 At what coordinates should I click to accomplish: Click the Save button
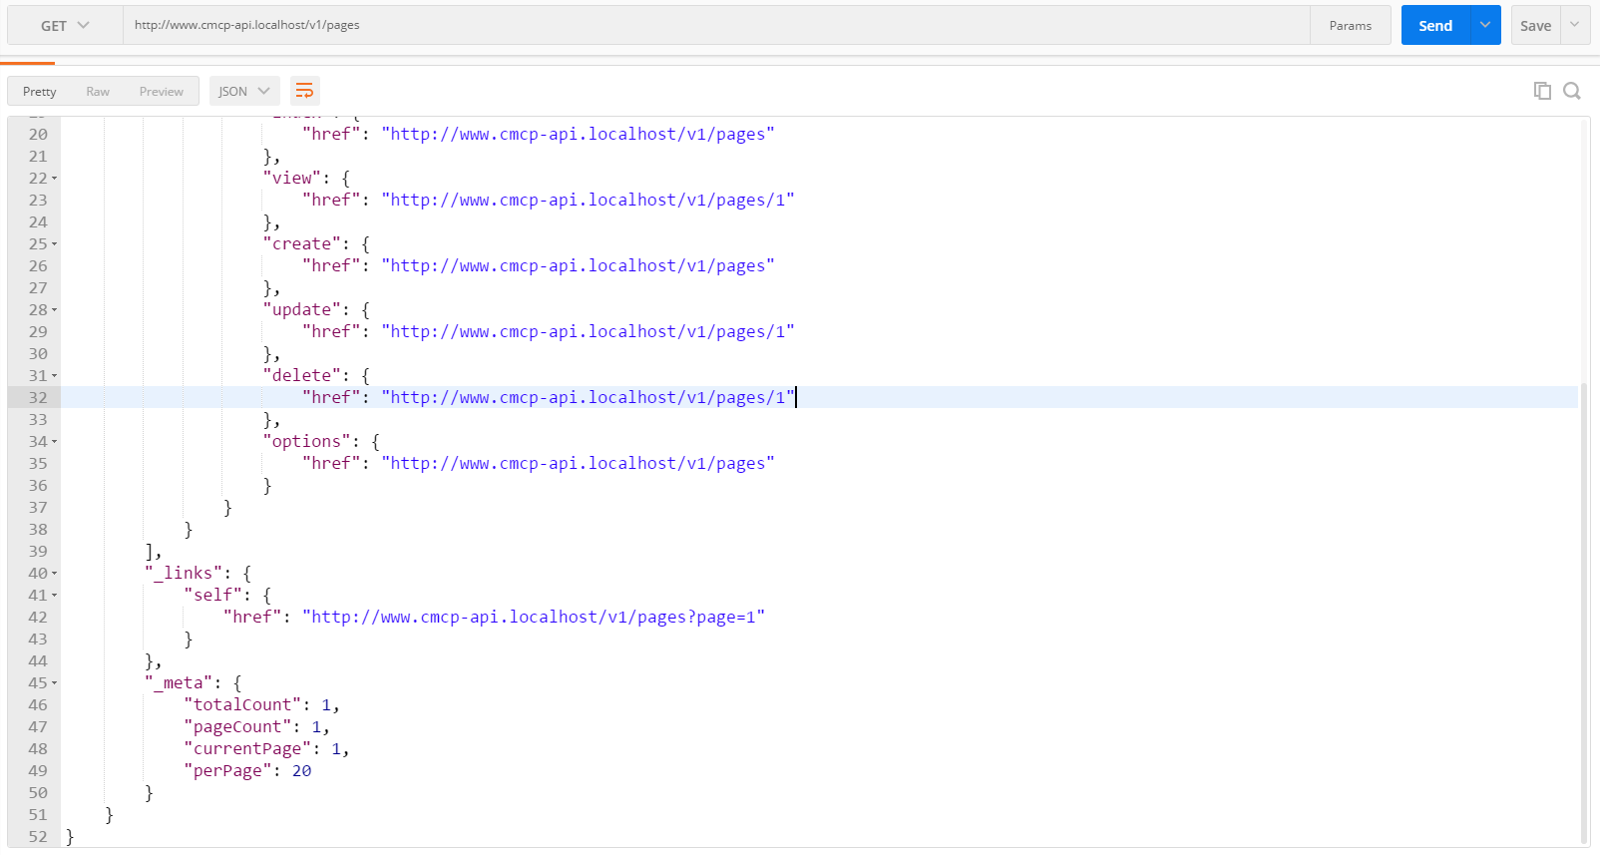tap(1535, 26)
